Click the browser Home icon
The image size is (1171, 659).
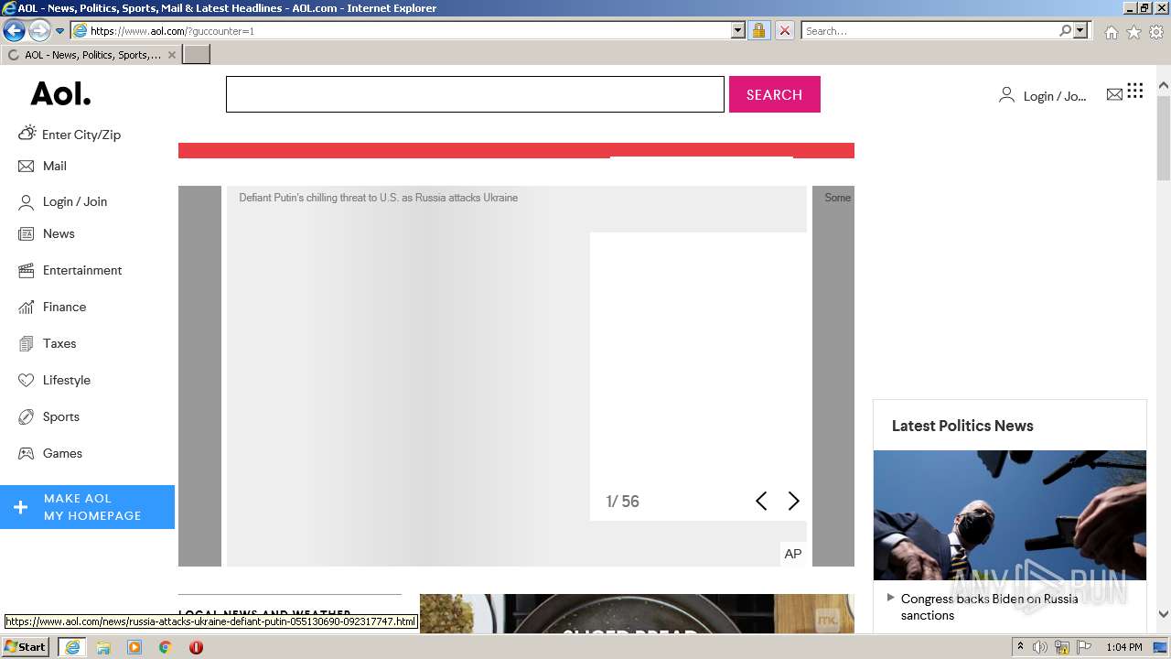coord(1111,32)
